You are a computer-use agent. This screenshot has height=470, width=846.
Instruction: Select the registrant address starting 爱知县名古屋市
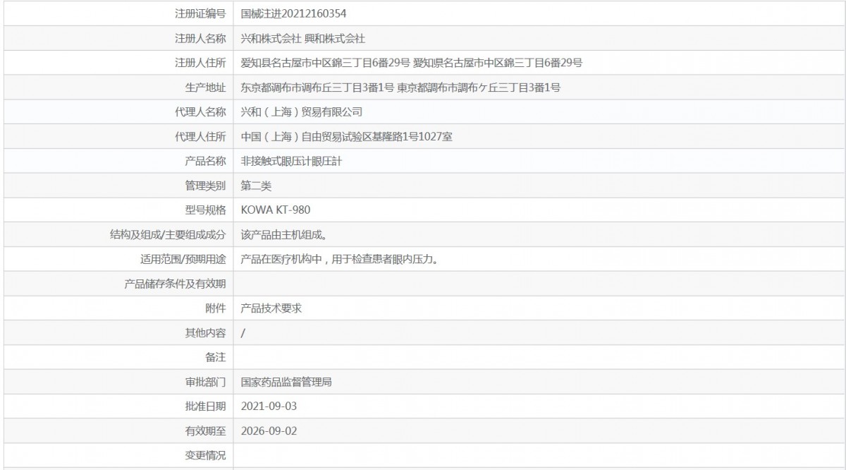pyautogui.click(x=411, y=63)
